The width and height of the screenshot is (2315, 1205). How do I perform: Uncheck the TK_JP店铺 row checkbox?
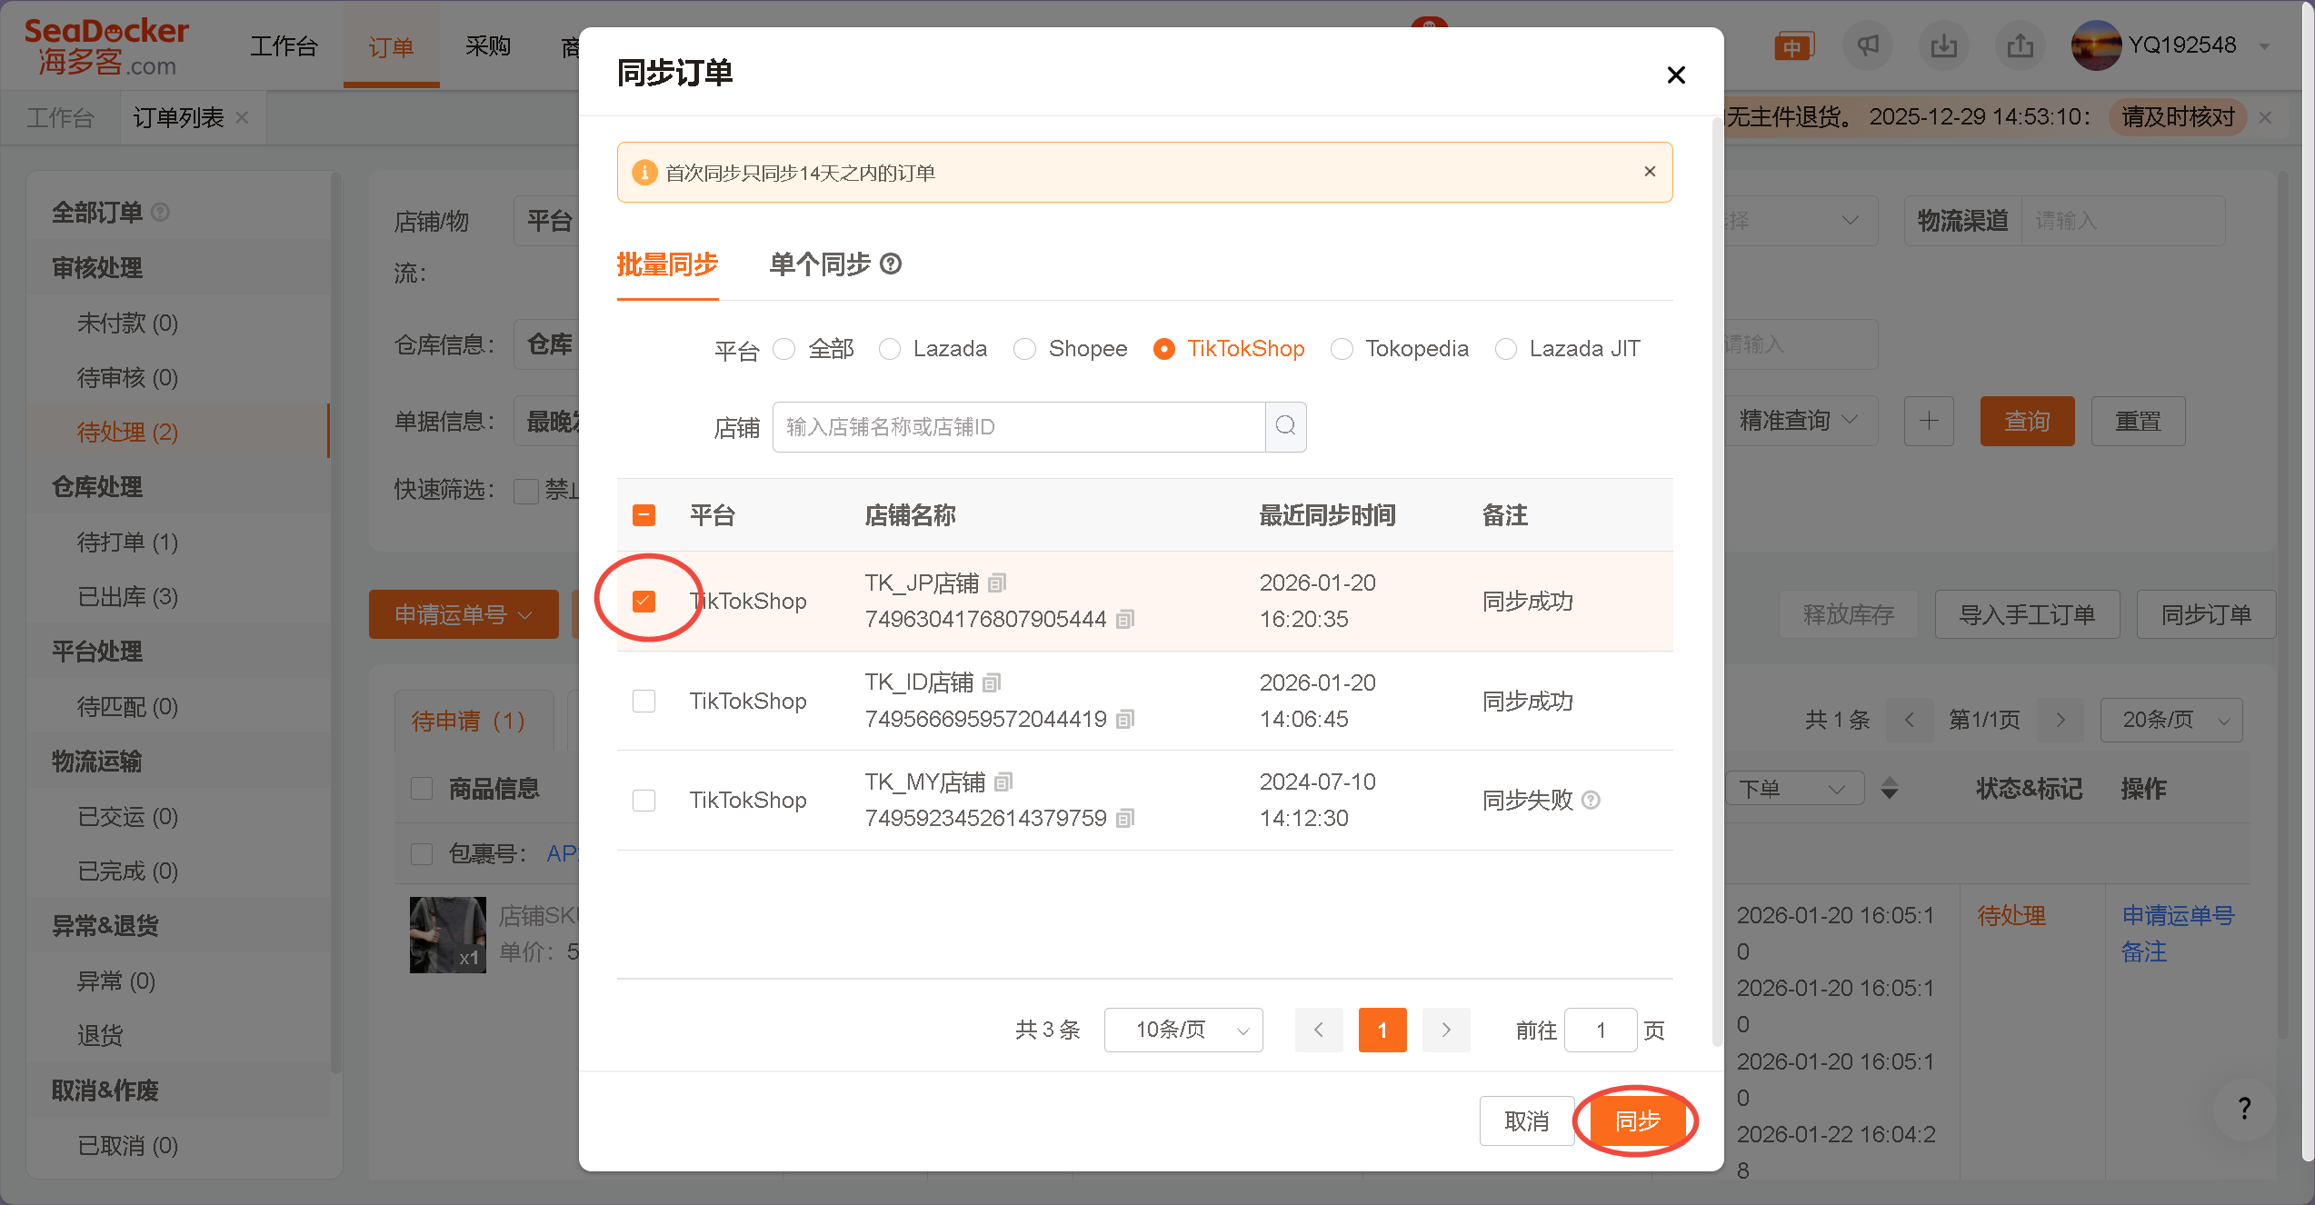(644, 601)
